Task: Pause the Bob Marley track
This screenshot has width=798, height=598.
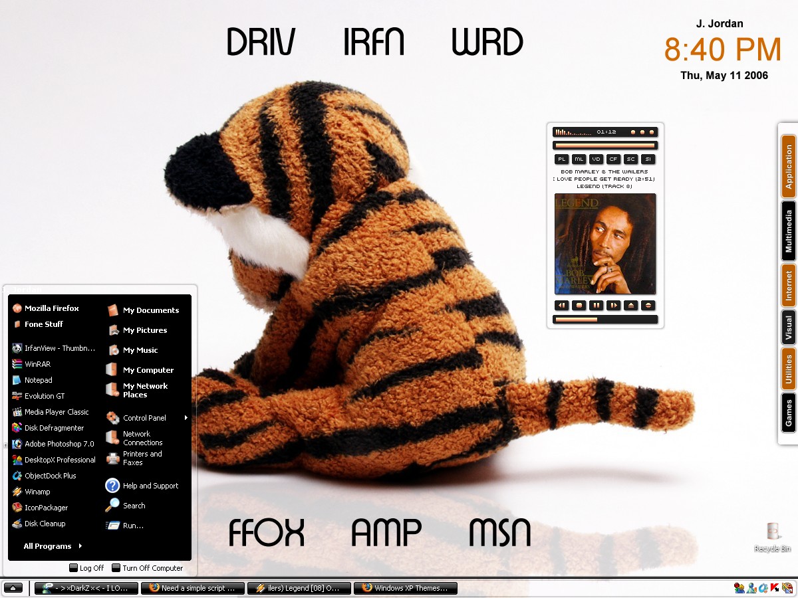Action: [x=597, y=306]
